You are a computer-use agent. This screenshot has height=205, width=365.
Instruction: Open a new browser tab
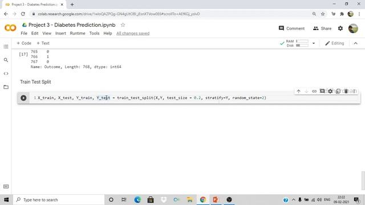point(72,5)
